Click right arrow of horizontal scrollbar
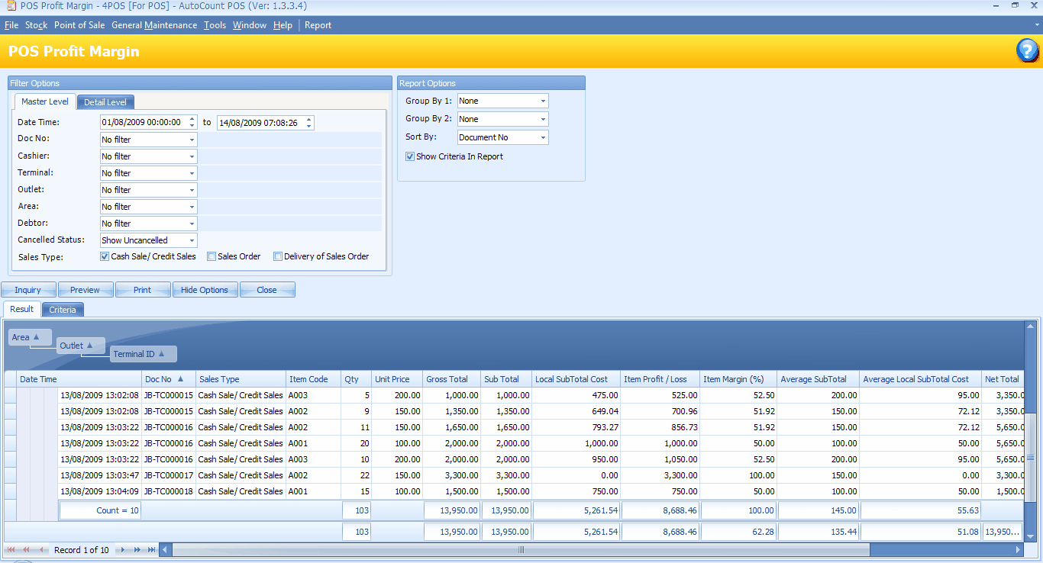This screenshot has width=1043, height=563. tap(1018, 550)
